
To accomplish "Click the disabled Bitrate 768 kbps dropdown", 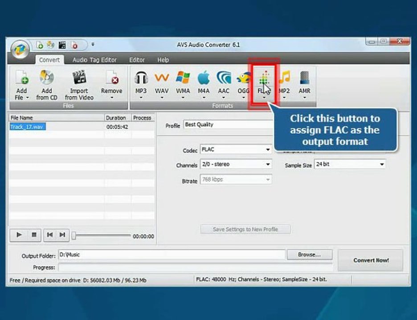I will (236, 180).
